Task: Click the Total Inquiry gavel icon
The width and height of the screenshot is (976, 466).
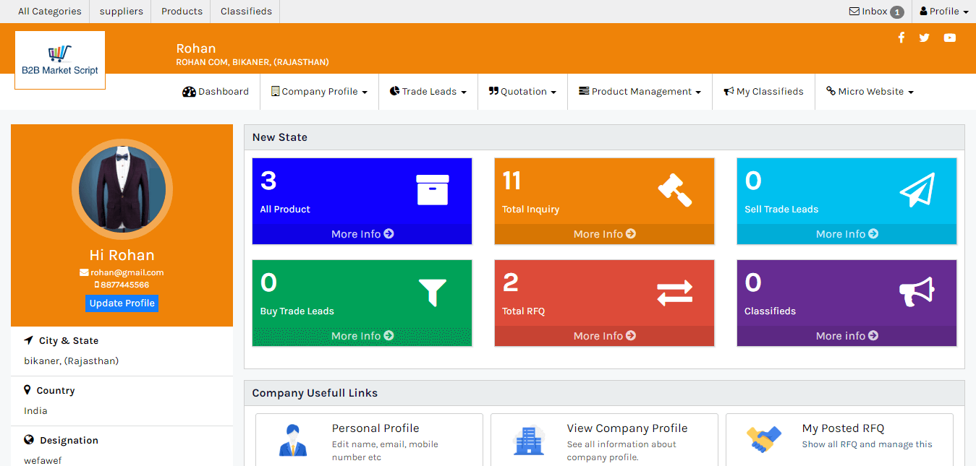Action: click(x=674, y=190)
